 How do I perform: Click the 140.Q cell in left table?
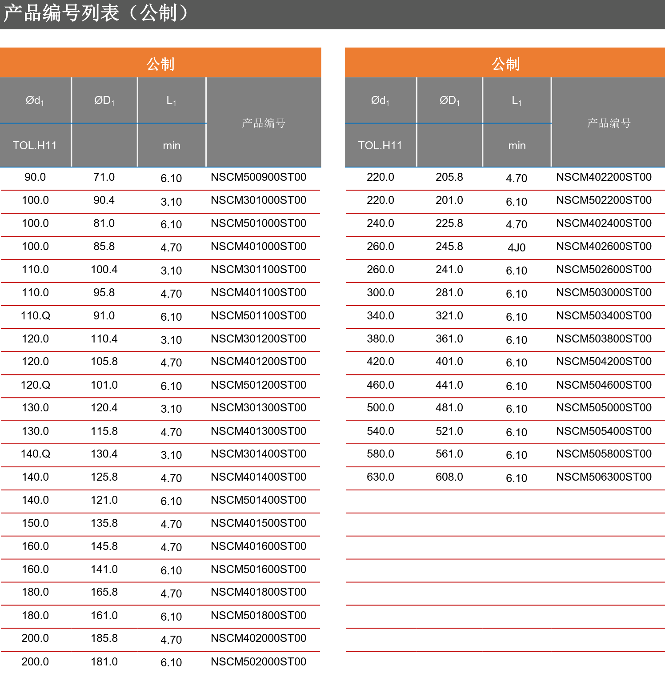point(35,454)
